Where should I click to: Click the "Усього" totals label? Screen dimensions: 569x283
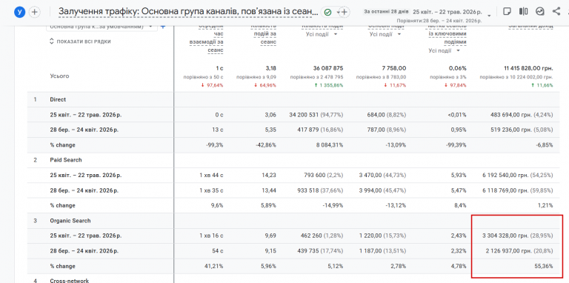click(x=59, y=76)
